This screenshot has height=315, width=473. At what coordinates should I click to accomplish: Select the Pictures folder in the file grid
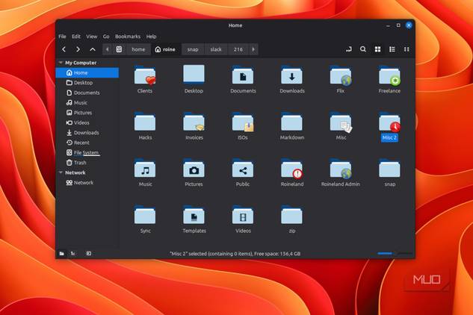[194, 172]
